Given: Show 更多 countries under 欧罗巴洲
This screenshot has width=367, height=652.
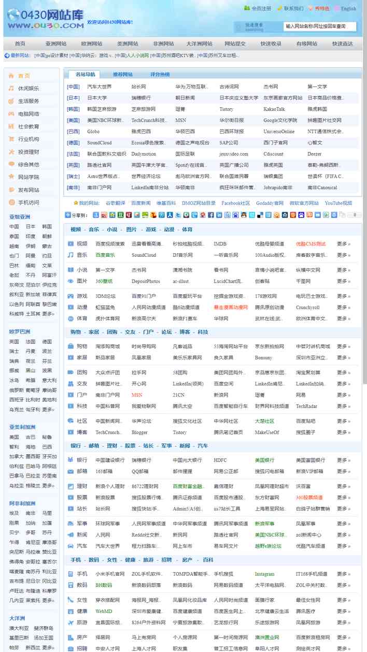Looking at the screenshot, I should coord(48,410).
